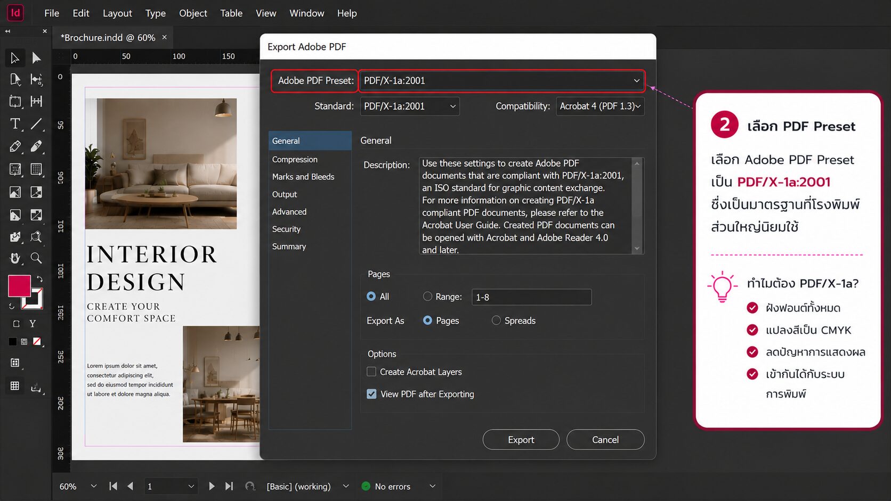Click formatting affects container icon

[x=16, y=324]
